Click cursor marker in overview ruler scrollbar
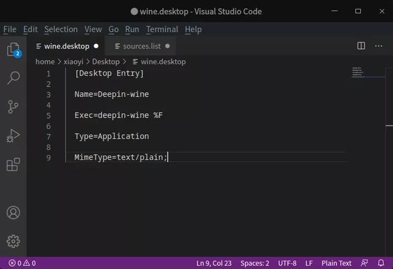393x269 pixels. (389, 125)
